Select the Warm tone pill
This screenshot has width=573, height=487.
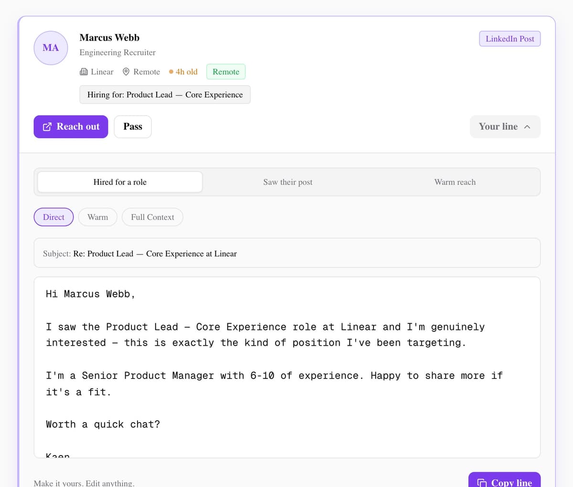click(97, 217)
